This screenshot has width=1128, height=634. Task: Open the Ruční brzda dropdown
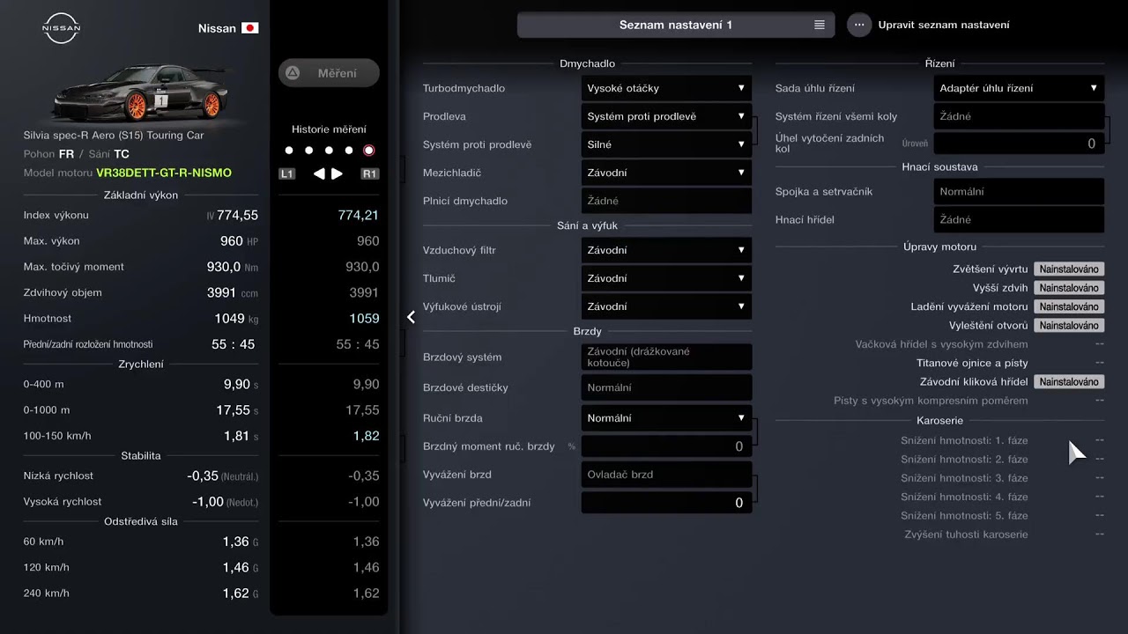tap(666, 418)
